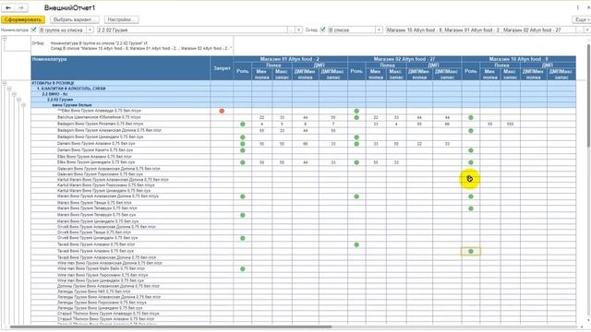Collapse the Отбор header section expander
Viewport: 591px width, 332px height.
(x=5, y=39)
